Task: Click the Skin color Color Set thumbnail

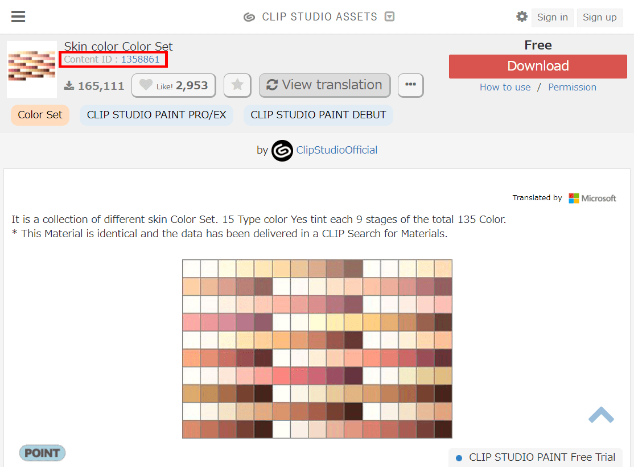Action: (32, 69)
